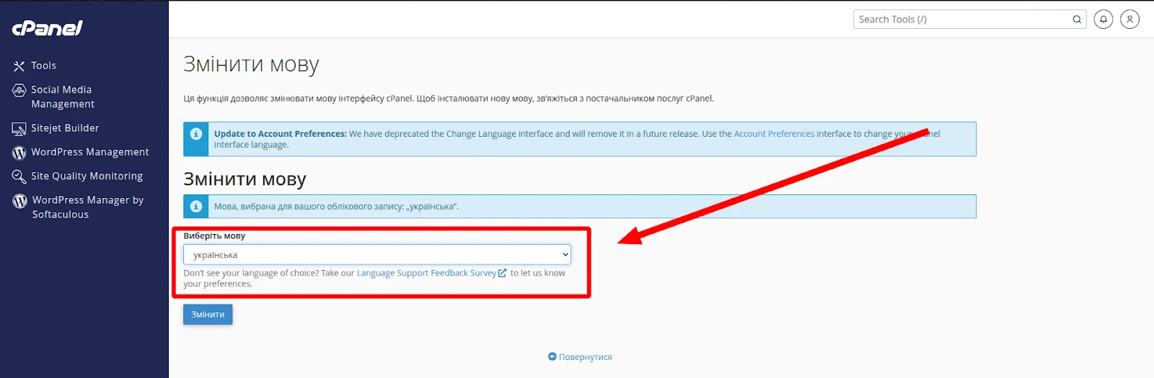Open the notifications bell
The image size is (1154, 378).
click(x=1103, y=19)
